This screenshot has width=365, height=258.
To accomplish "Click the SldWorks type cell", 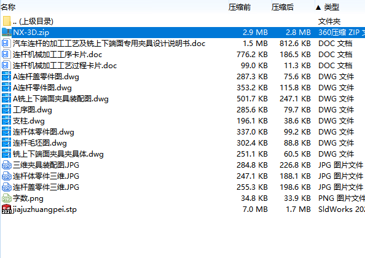I will [342, 209].
